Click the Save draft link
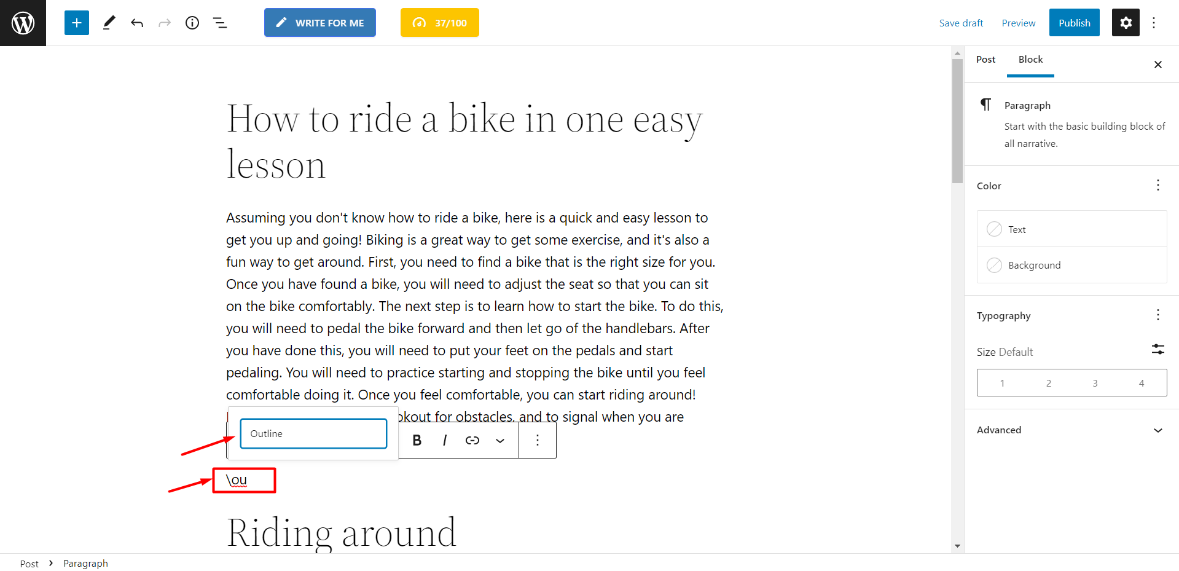The height and width of the screenshot is (571, 1179). click(x=961, y=23)
